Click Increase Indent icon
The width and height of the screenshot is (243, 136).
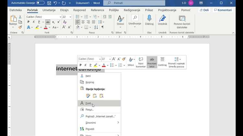(110, 17)
